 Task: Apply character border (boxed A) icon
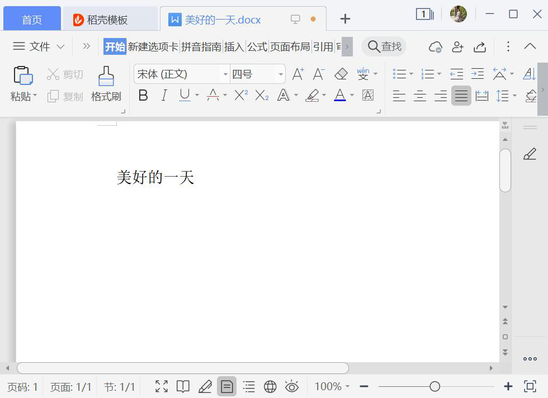[x=368, y=95]
